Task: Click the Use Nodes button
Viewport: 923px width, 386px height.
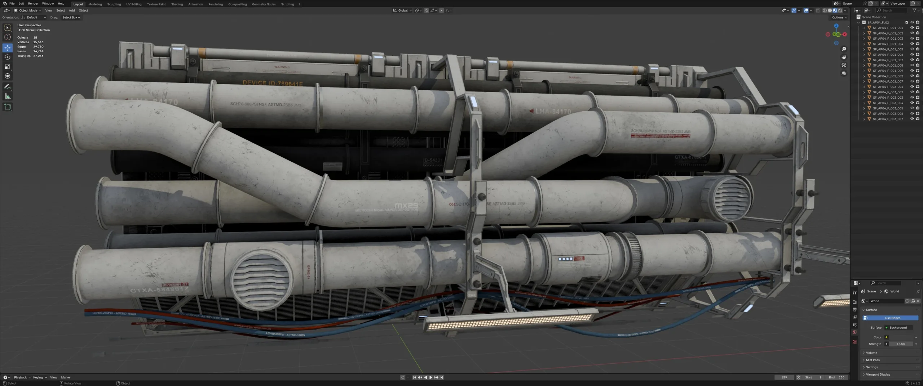Action: tap(890, 318)
